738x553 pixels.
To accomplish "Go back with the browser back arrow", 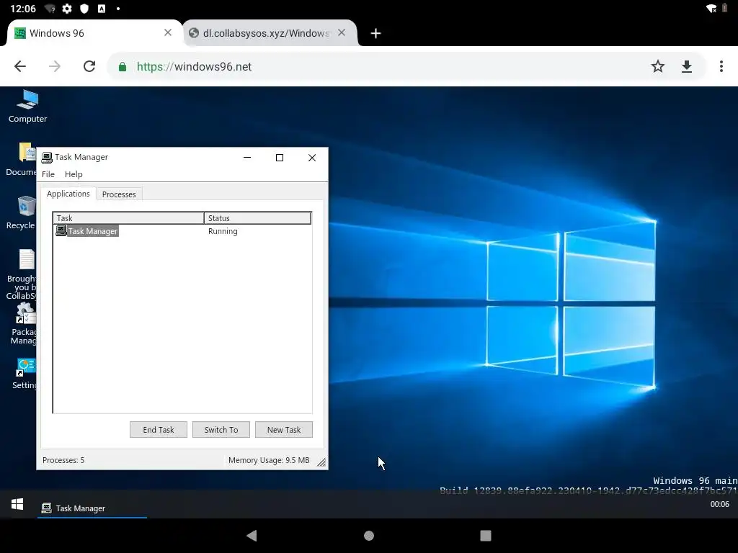I will pyautogui.click(x=20, y=66).
